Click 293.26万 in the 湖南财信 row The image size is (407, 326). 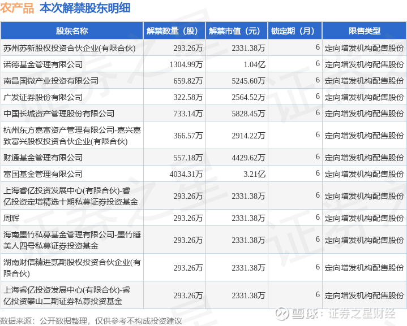click(188, 268)
